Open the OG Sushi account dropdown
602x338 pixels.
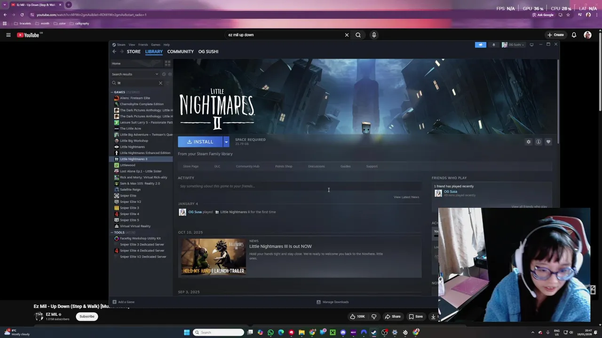pos(513,45)
